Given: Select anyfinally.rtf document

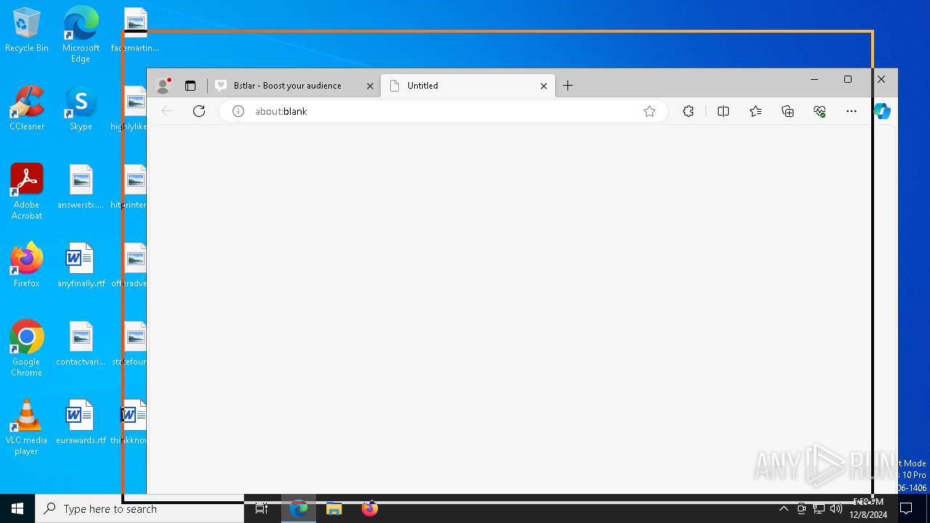Looking at the screenshot, I should pyautogui.click(x=81, y=265).
